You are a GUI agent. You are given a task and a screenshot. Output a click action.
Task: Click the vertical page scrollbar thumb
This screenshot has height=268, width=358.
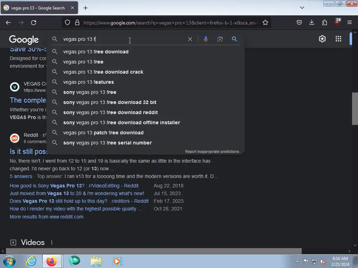[x=355, y=109]
